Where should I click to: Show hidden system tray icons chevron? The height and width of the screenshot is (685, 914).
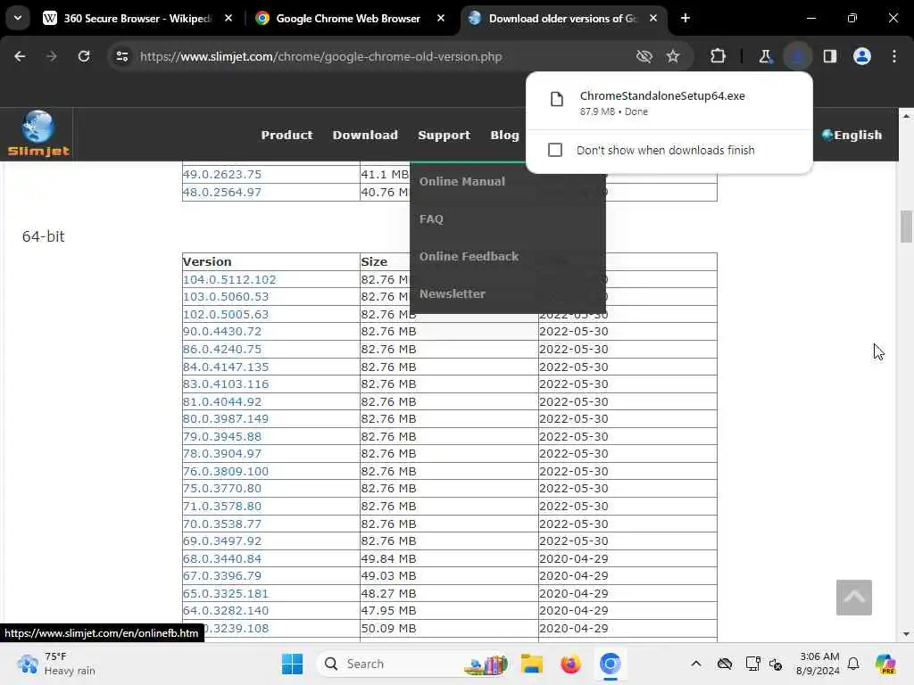[696, 664]
